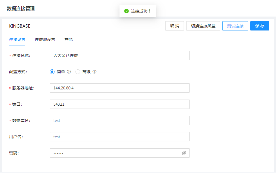The width and height of the screenshot is (276, 173).
Task: Save connection with 保存 button
Action: (x=260, y=26)
